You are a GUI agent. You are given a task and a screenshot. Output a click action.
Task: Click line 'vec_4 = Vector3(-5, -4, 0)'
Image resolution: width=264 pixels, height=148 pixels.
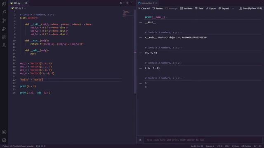pos(37,73)
